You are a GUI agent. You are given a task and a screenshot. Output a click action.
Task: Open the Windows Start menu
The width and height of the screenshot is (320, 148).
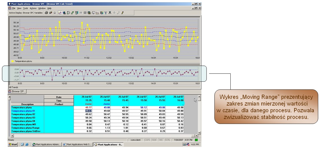pyautogui.click(x=13, y=145)
